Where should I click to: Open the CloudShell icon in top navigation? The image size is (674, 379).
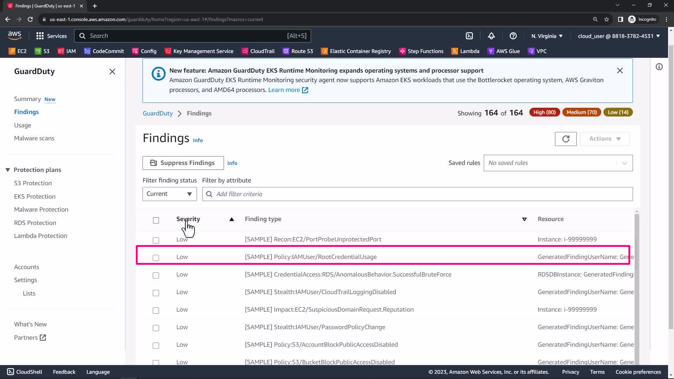pyautogui.click(x=469, y=36)
